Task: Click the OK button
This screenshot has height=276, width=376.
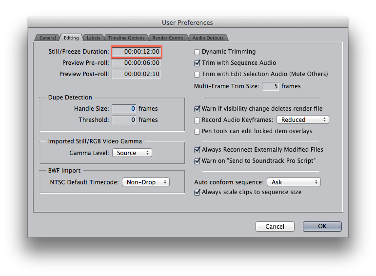Action: [322, 226]
